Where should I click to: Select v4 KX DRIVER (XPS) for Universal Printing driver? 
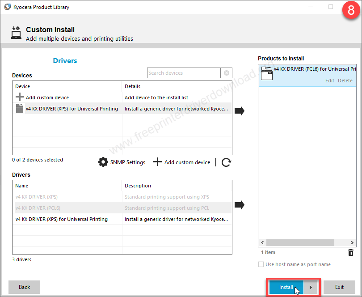point(61,219)
